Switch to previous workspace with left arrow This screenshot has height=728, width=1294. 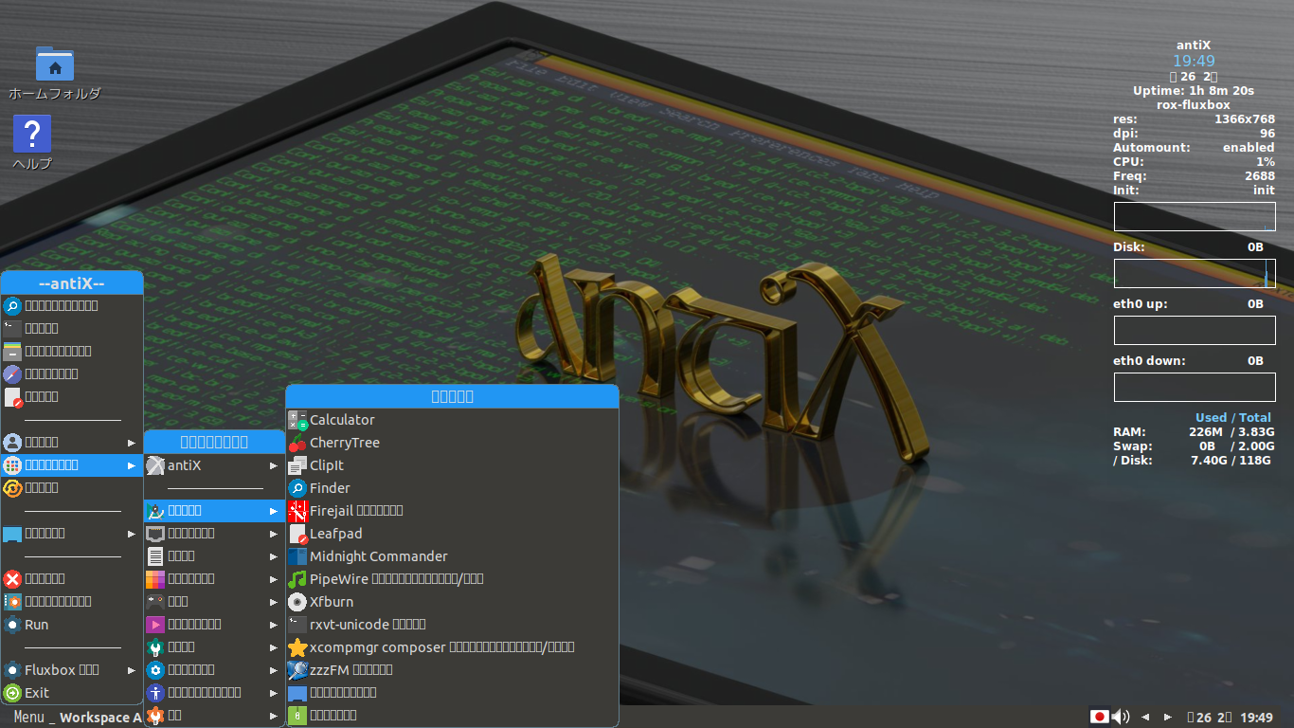pos(1145,718)
